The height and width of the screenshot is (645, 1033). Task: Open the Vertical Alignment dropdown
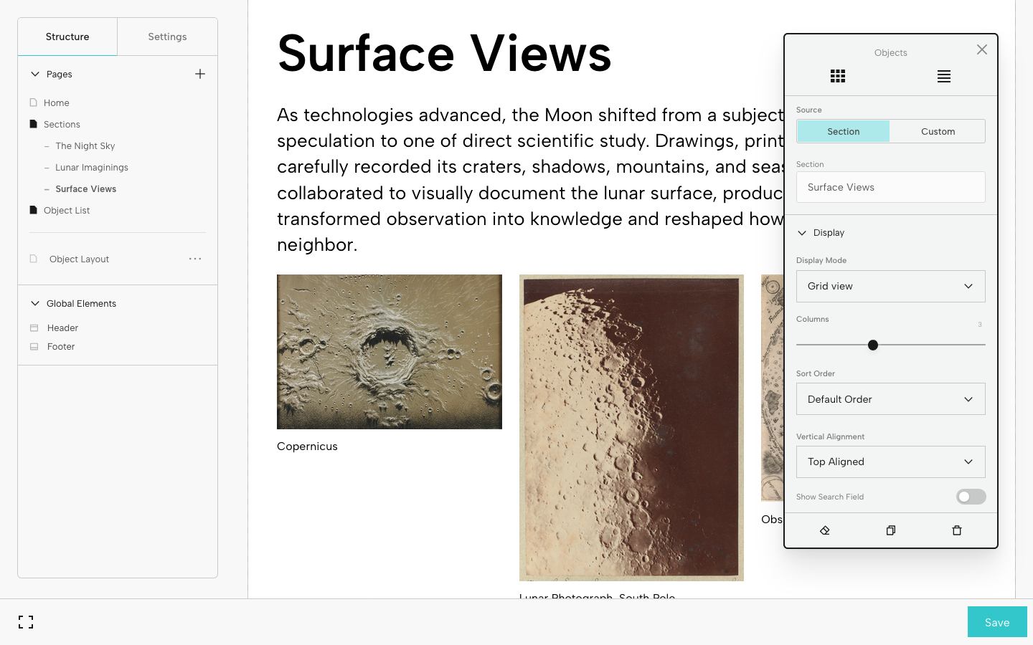tap(890, 462)
